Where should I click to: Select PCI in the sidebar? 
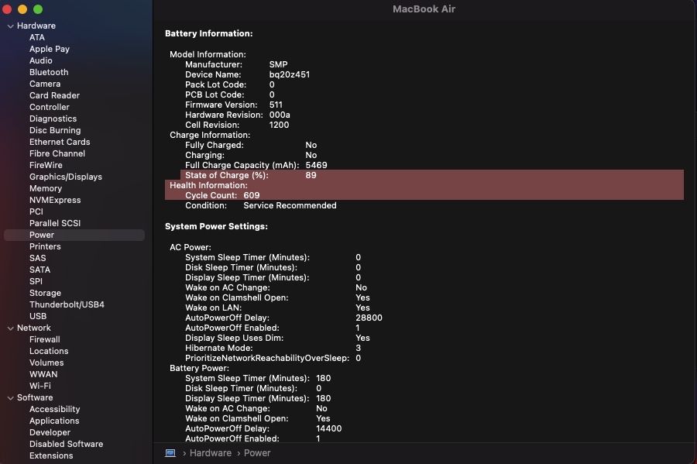tap(36, 211)
